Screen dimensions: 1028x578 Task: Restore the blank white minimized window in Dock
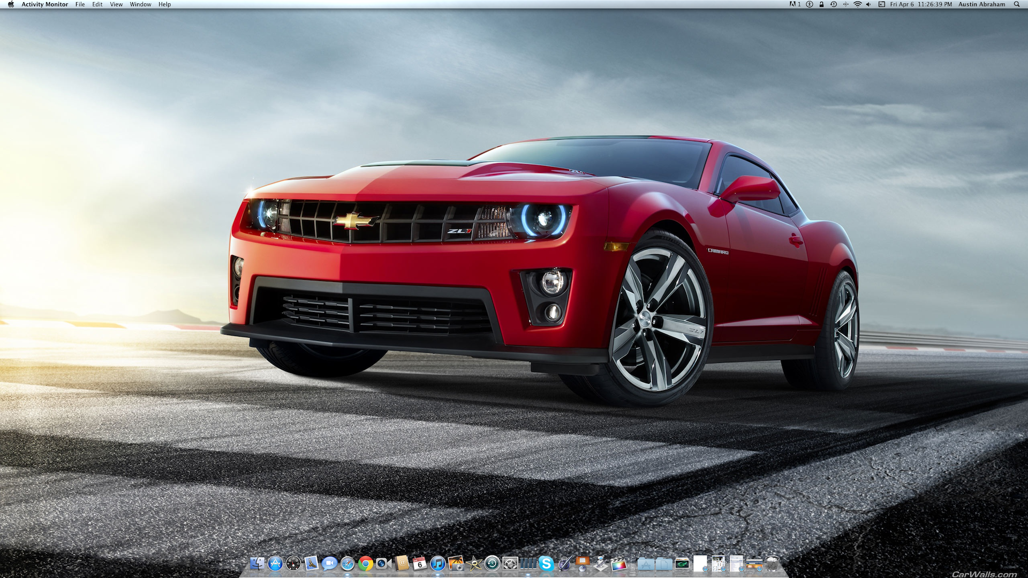click(x=700, y=563)
